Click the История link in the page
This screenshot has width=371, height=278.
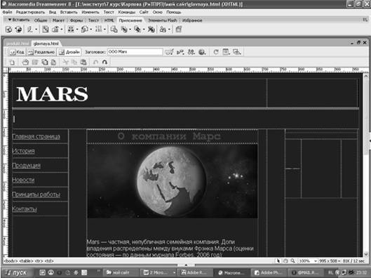pyautogui.click(x=23, y=151)
